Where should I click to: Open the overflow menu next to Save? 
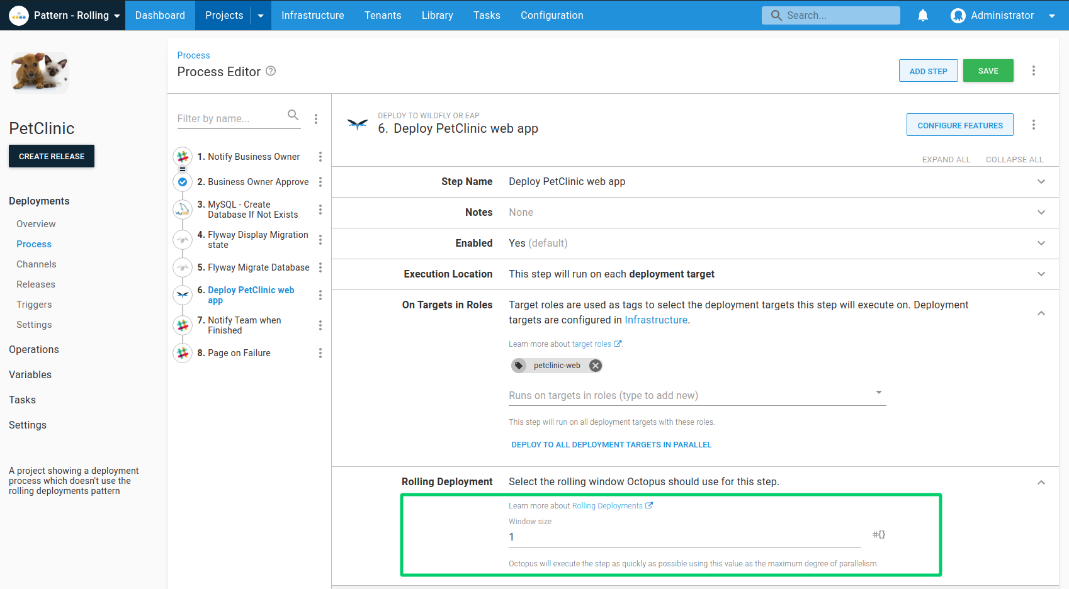tap(1033, 70)
